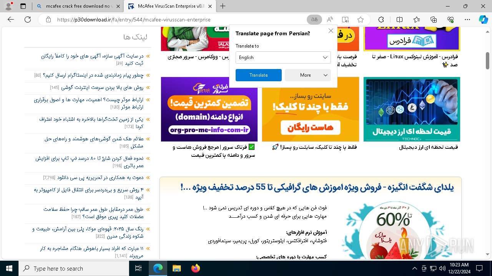Viewport: 492px width, 276px height.
Task: Open the notifications action center
Action: coord(479,268)
